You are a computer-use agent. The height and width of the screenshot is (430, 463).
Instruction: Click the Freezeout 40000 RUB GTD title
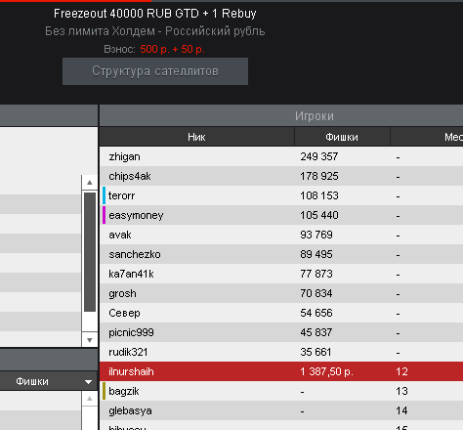[126, 14]
